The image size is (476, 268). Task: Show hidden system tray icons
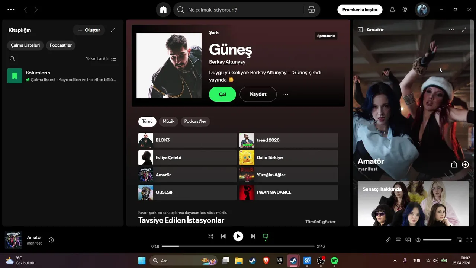pos(395,261)
